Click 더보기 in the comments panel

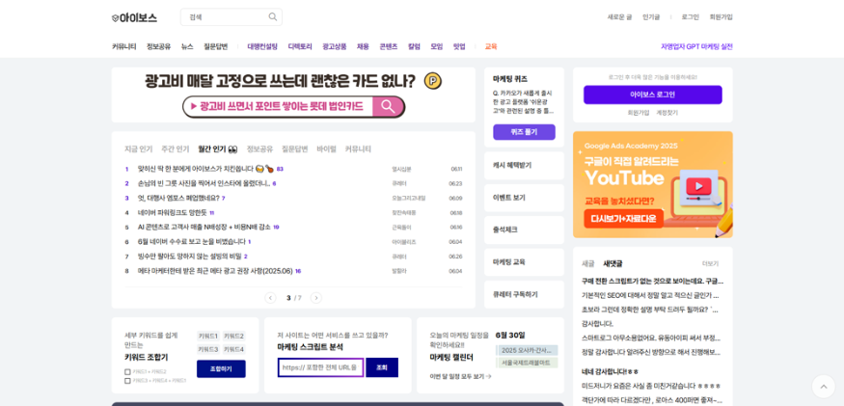[710, 264]
